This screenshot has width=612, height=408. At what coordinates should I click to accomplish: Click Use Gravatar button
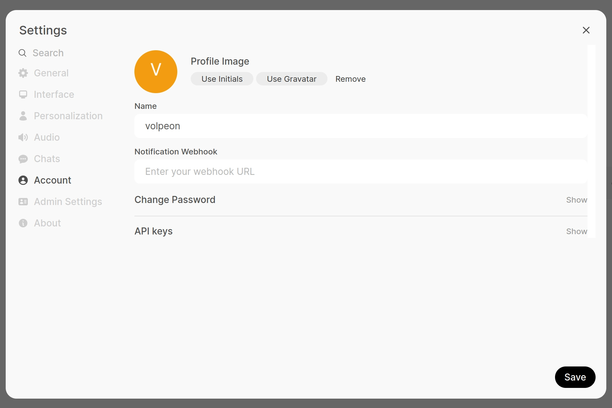(292, 79)
